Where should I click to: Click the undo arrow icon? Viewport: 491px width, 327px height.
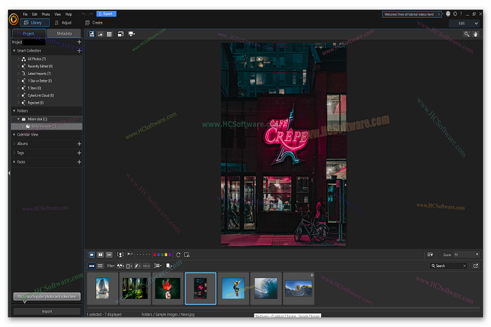click(84, 14)
